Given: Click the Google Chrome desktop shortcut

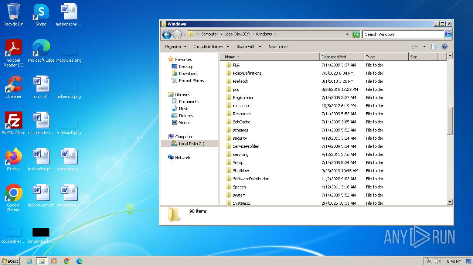Looking at the screenshot, I should (x=13, y=198).
